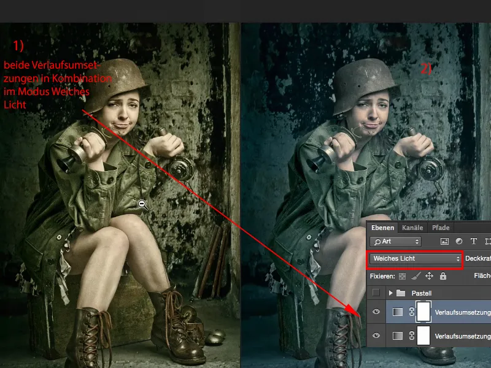Unlink the top layer mask chain
491x368 pixels.
click(x=411, y=310)
